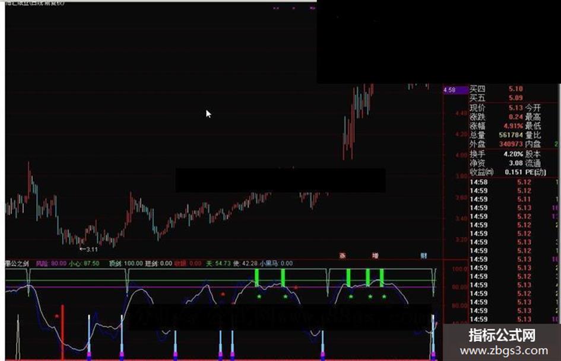The height and width of the screenshot is (361, 561).
Task: Click the 今开 label
Action: [x=533, y=107]
